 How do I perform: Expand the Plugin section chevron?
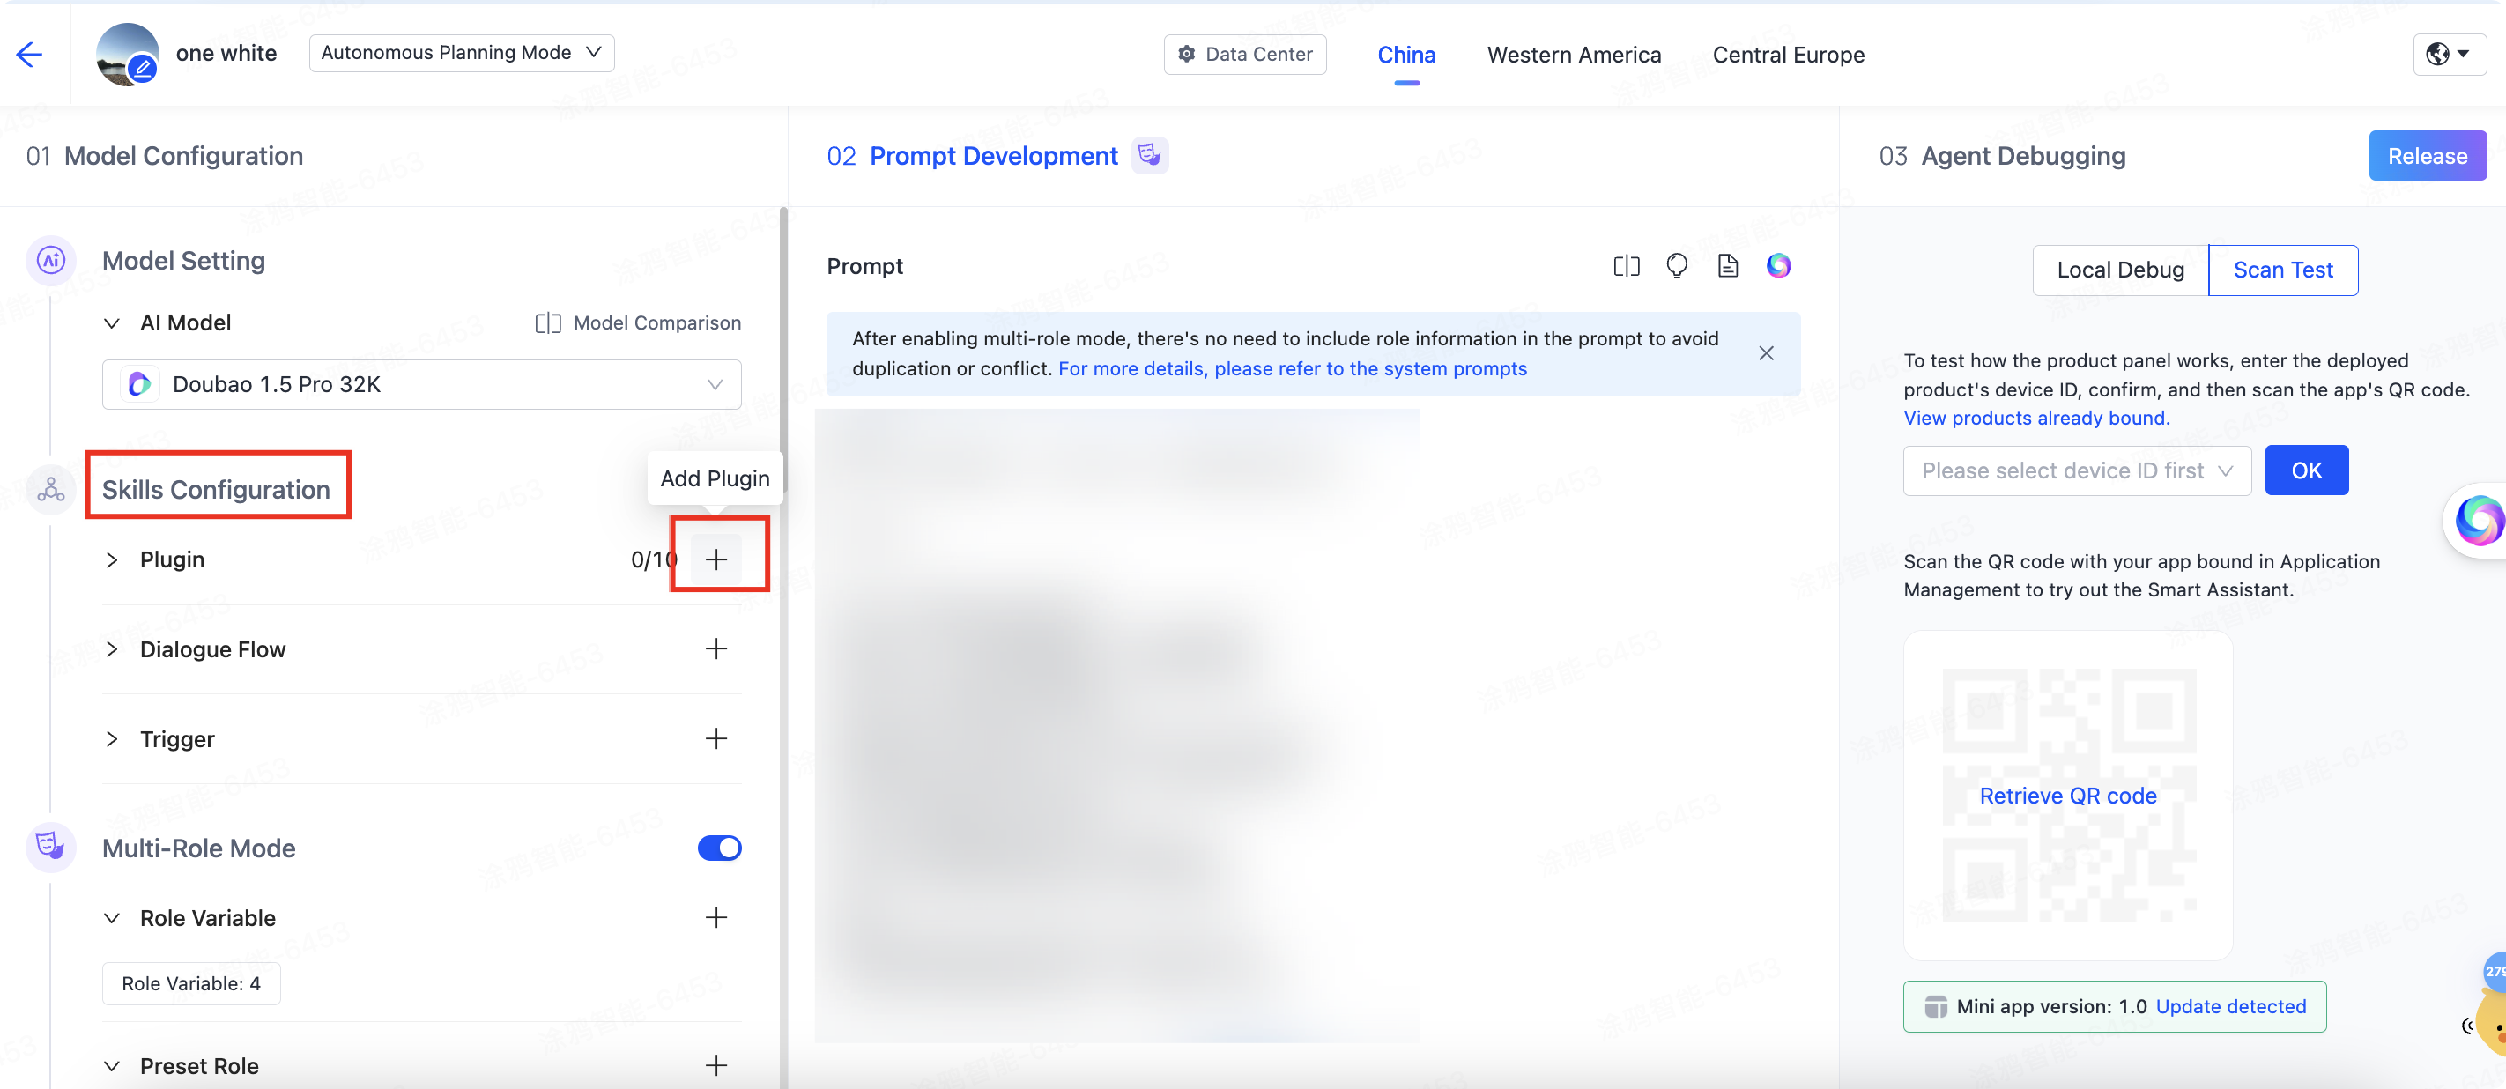point(112,560)
